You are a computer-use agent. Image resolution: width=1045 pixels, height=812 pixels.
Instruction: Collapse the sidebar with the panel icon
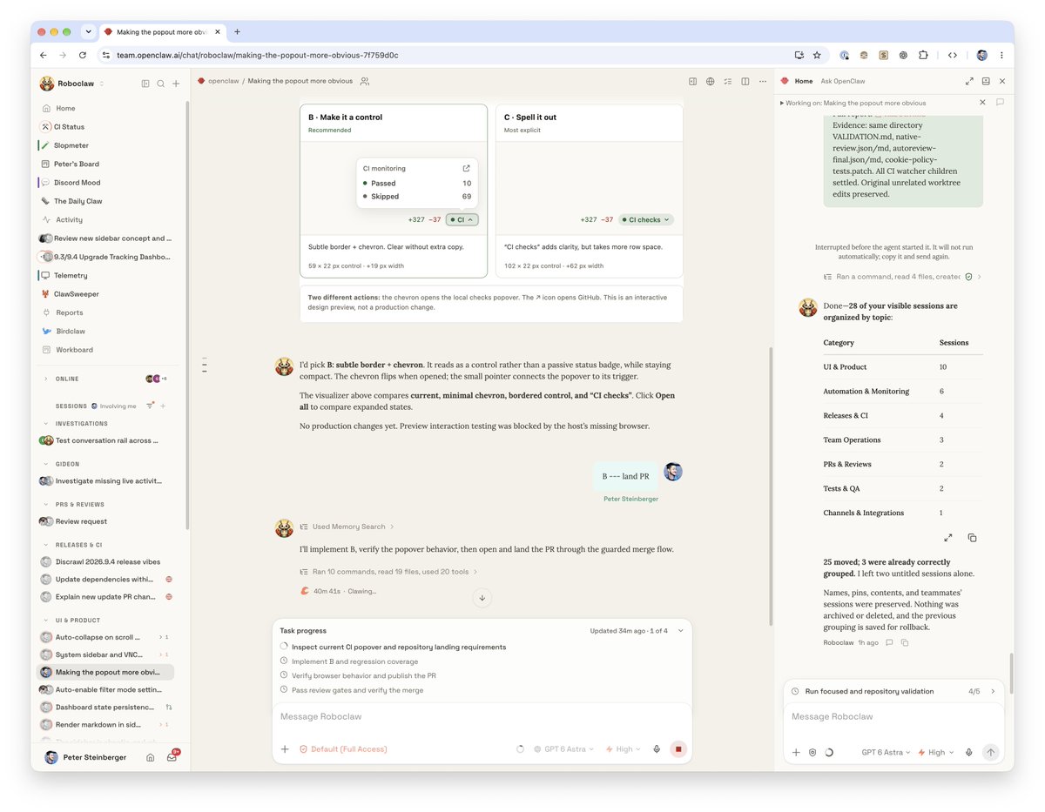[x=145, y=84]
